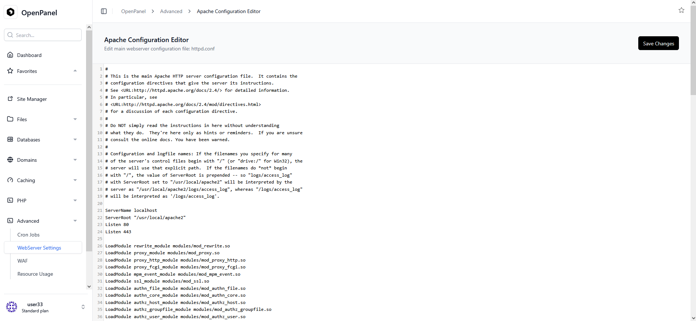696x321 pixels.
Task: Open Resource Usage menu item
Action: coord(35,274)
